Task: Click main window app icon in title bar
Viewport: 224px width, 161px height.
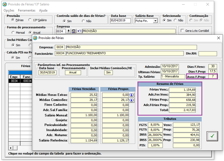Action: click(5, 4)
